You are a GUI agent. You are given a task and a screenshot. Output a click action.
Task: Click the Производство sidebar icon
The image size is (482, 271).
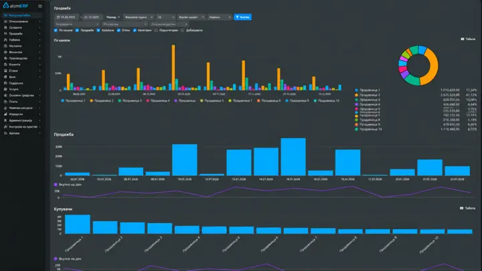click(5, 58)
